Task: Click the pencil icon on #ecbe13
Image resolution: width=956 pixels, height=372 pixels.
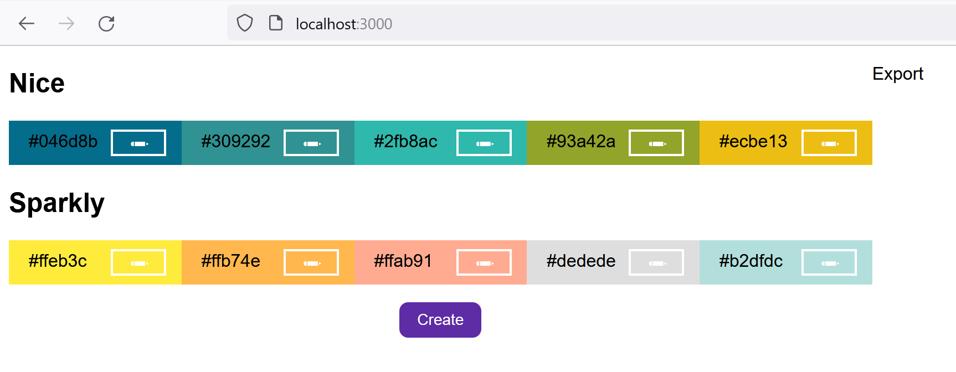Action: coord(829,143)
